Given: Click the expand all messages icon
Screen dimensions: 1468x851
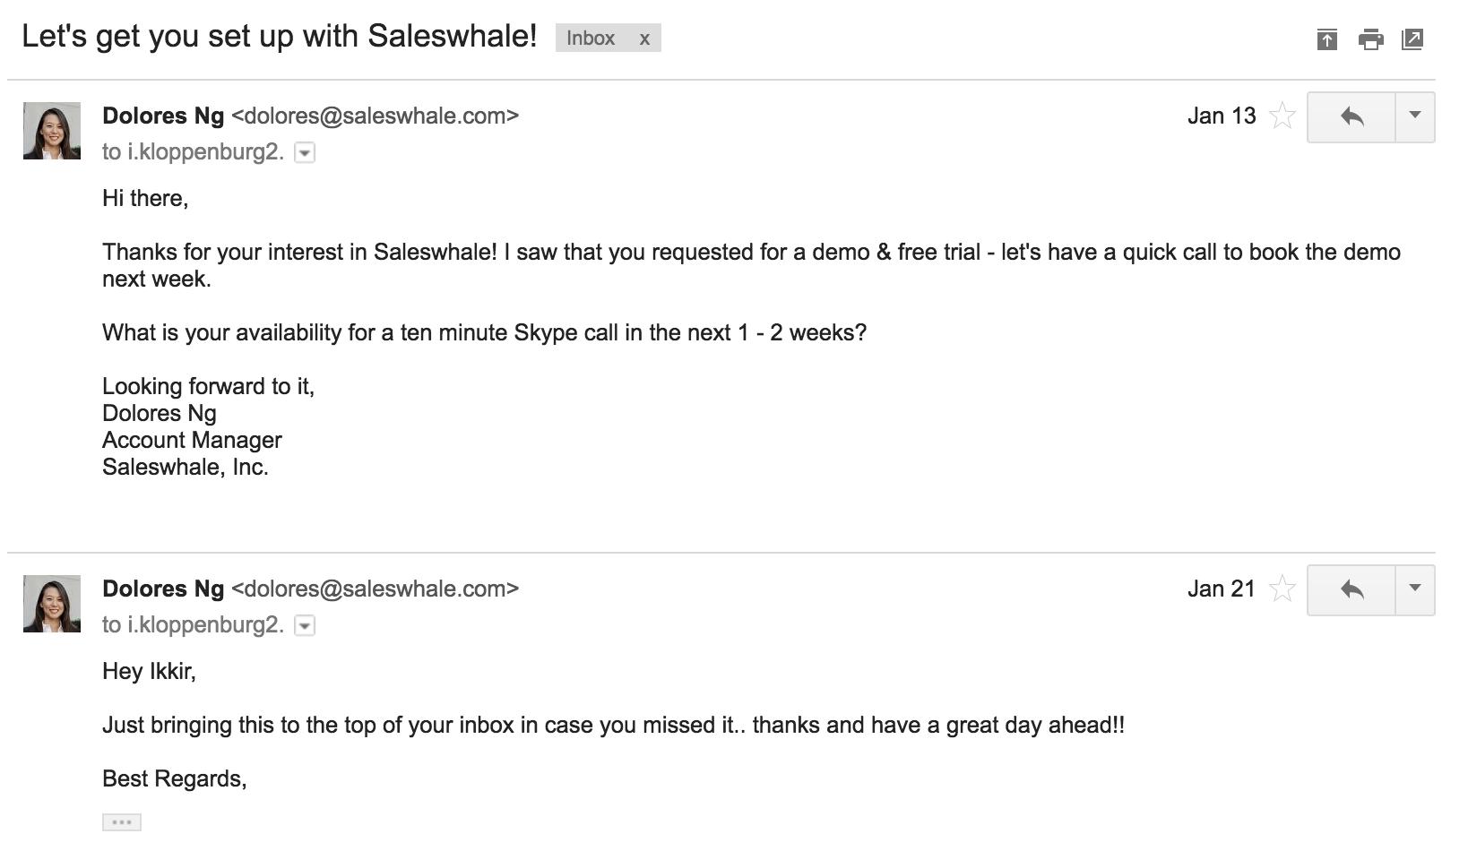Looking at the screenshot, I should click(1326, 39).
